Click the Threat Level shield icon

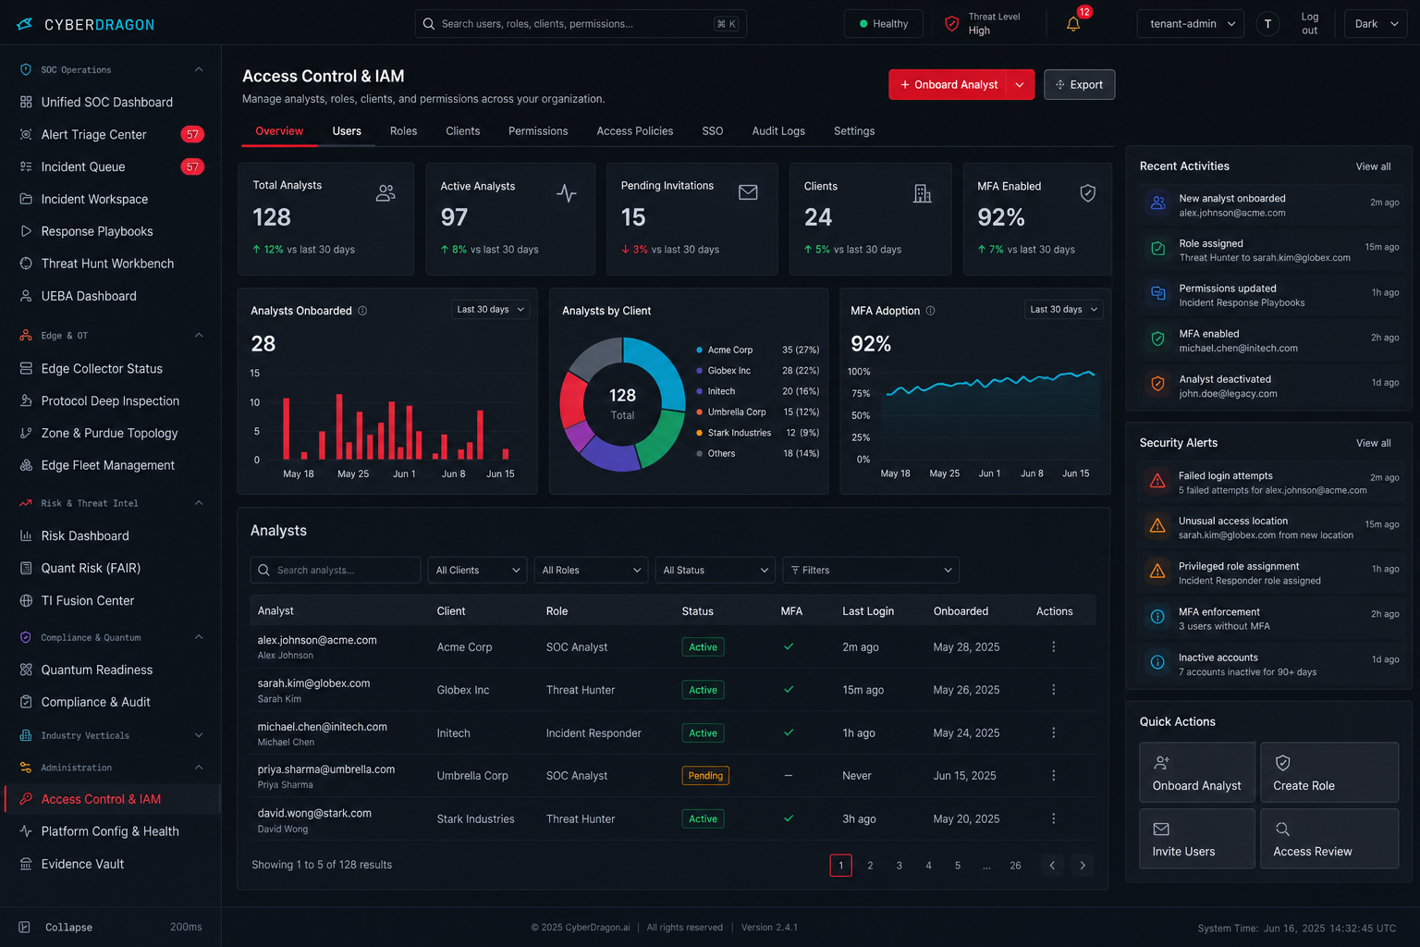tap(951, 24)
